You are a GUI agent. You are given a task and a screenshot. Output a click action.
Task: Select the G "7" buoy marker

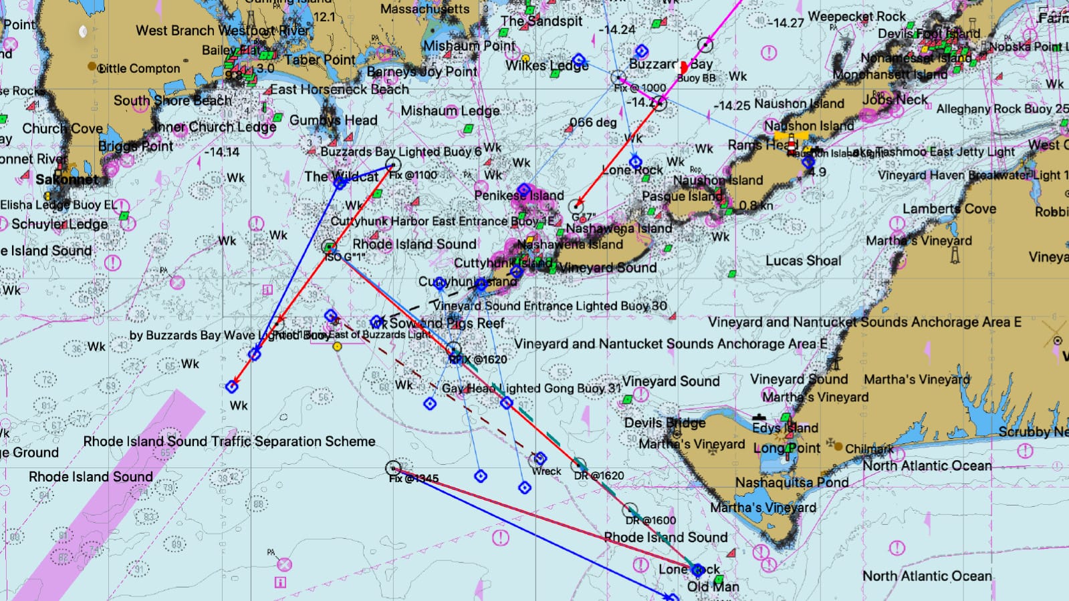point(576,206)
